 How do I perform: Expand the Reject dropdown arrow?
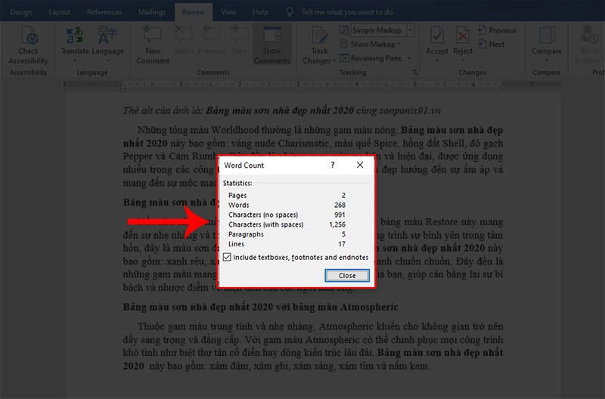(x=463, y=60)
